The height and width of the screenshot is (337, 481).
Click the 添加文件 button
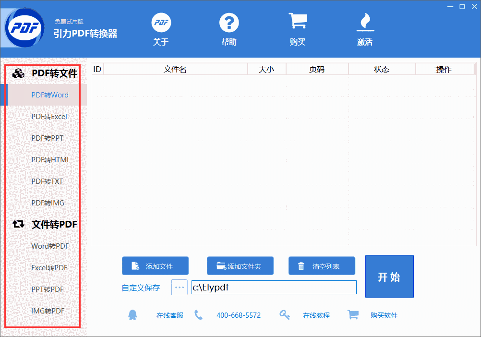155,265
